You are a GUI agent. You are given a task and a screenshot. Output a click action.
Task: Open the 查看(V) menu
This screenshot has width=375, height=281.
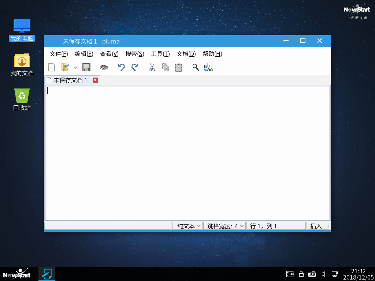tap(109, 54)
